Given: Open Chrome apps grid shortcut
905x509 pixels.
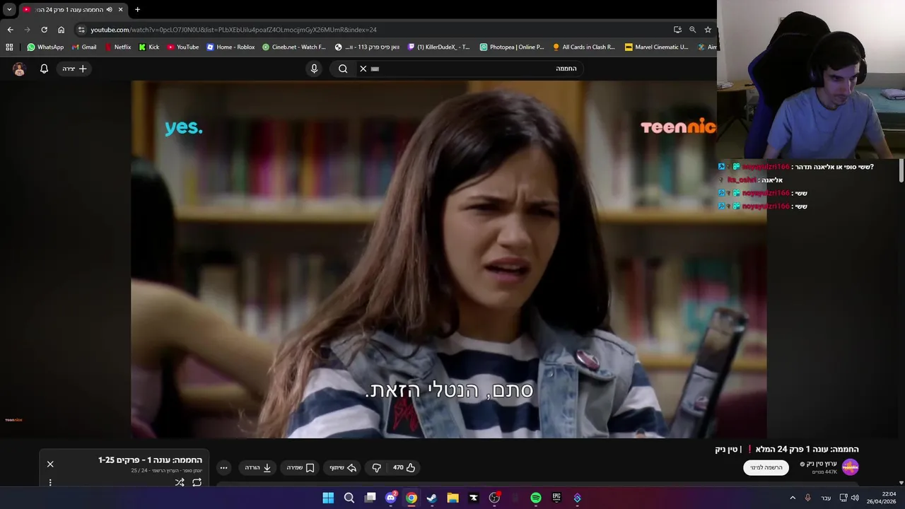Looking at the screenshot, I should click(9, 47).
